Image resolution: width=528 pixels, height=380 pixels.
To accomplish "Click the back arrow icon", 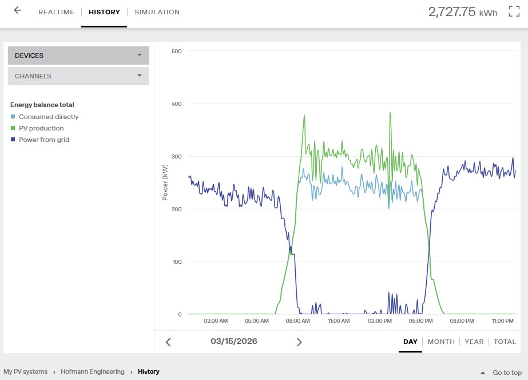I will click(x=18, y=11).
